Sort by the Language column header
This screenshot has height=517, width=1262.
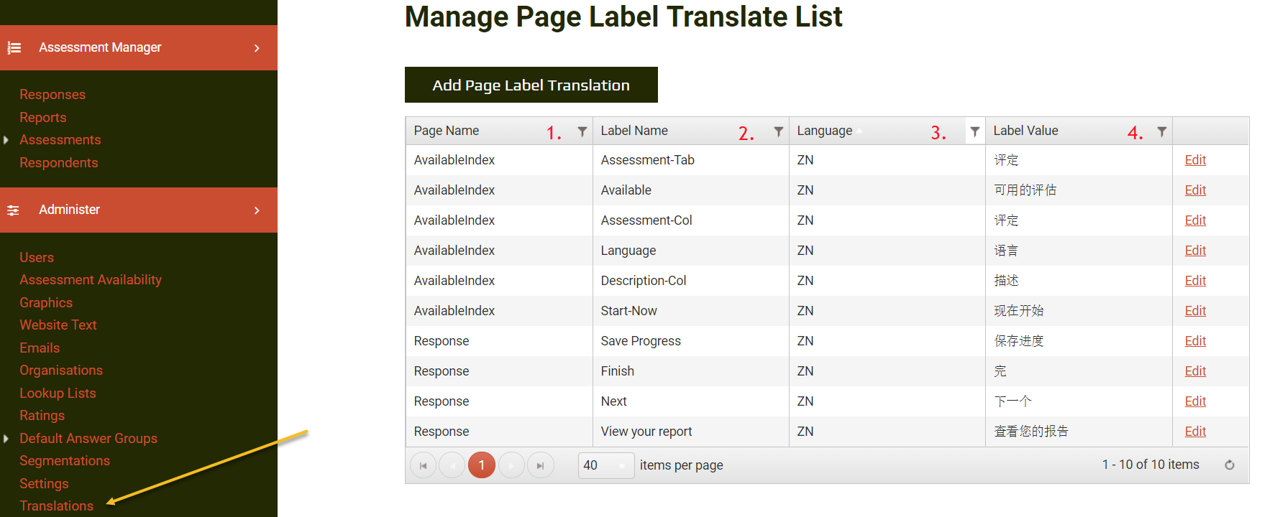click(825, 131)
